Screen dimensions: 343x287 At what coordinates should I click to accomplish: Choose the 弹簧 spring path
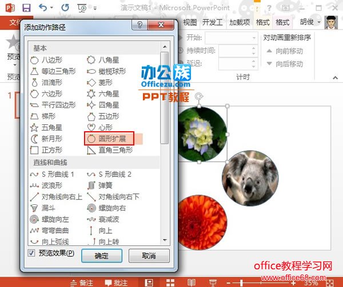(x=99, y=185)
